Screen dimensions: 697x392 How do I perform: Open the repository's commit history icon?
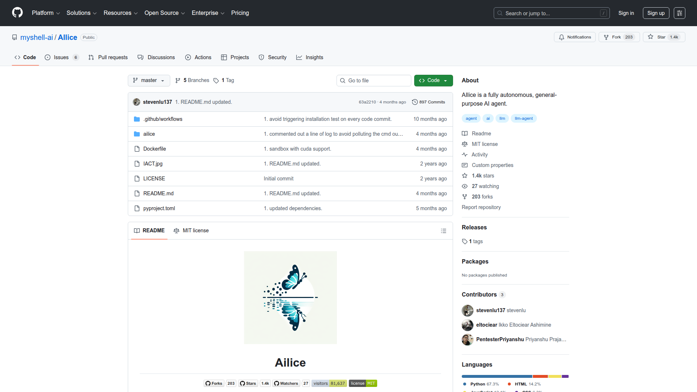pos(415,102)
